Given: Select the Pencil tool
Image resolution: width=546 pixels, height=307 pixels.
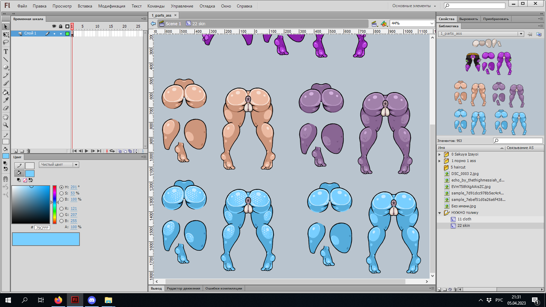Looking at the screenshot, I should pyautogui.click(x=5, y=75).
